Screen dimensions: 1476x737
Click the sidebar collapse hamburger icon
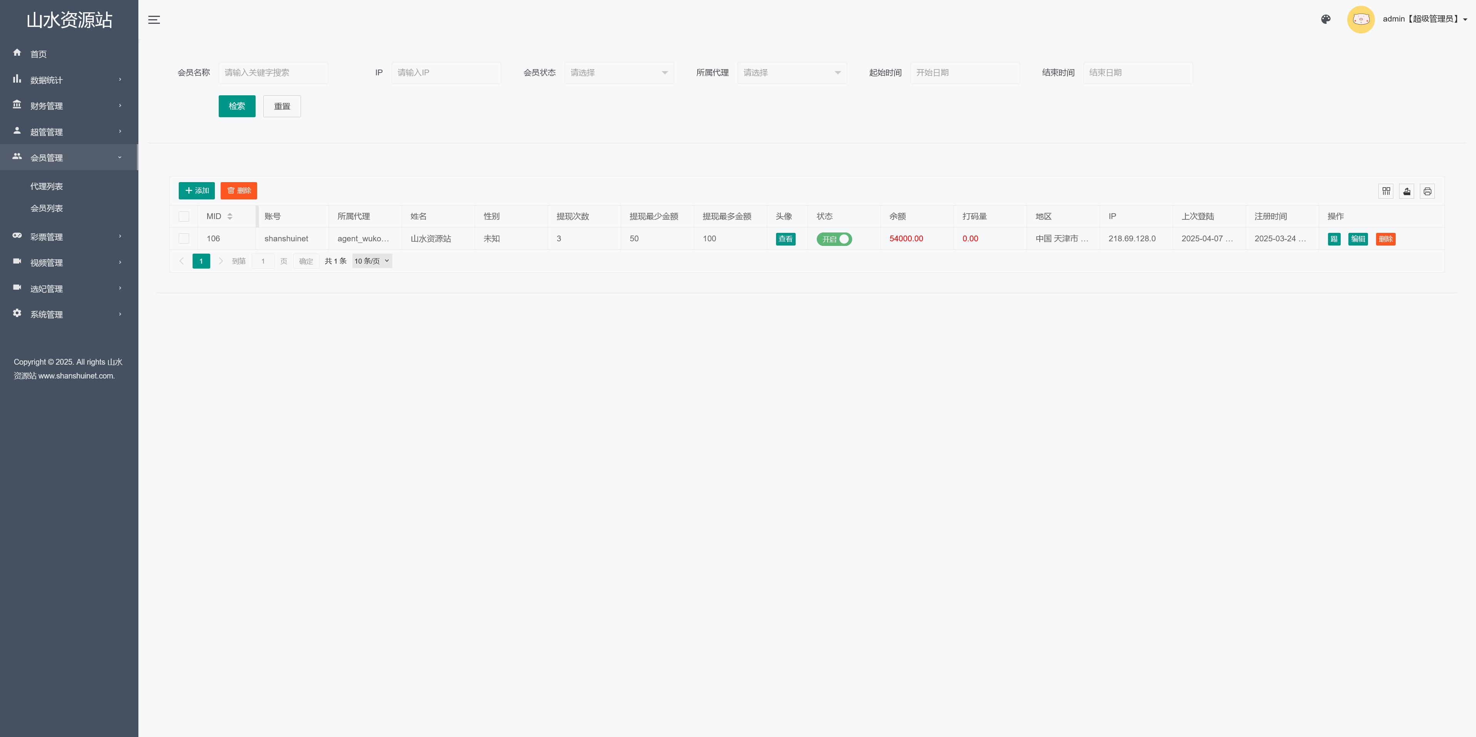(154, 20)
